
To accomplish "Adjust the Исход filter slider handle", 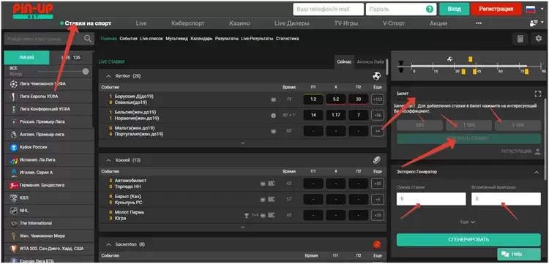I will tap(86, 72).
